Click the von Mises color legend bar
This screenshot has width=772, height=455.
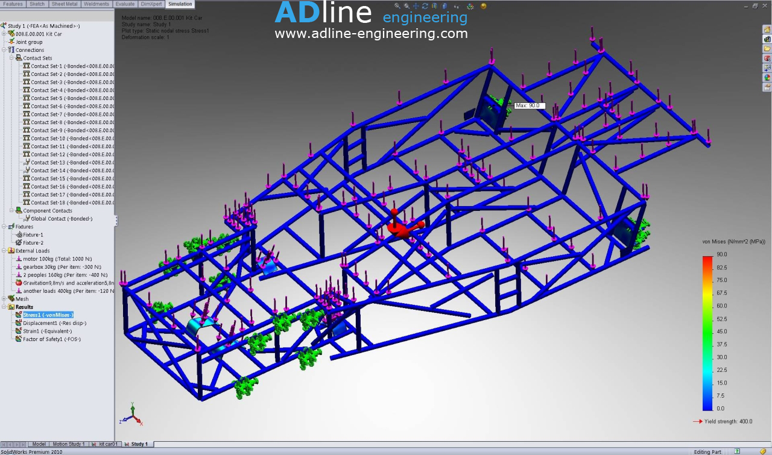pyautogui.click(x=707, y=333)
